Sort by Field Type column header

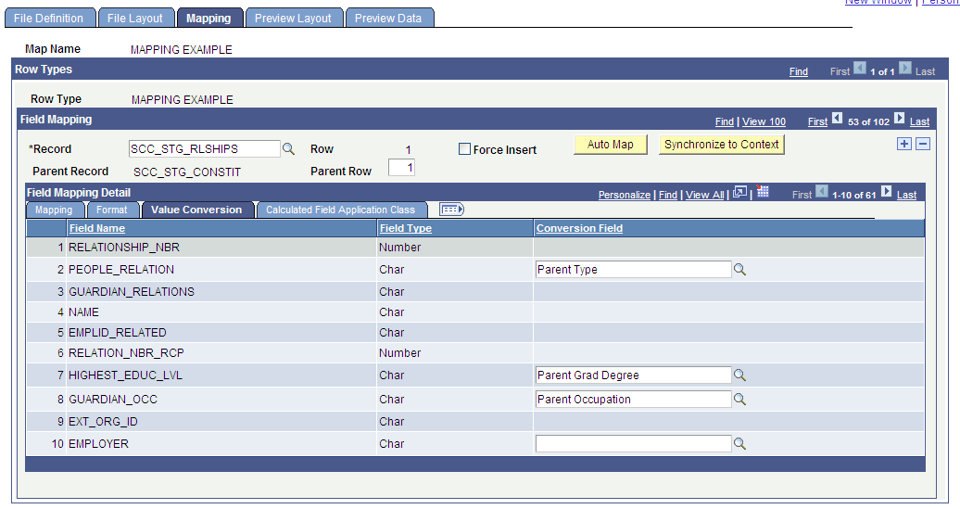[405, 228]
